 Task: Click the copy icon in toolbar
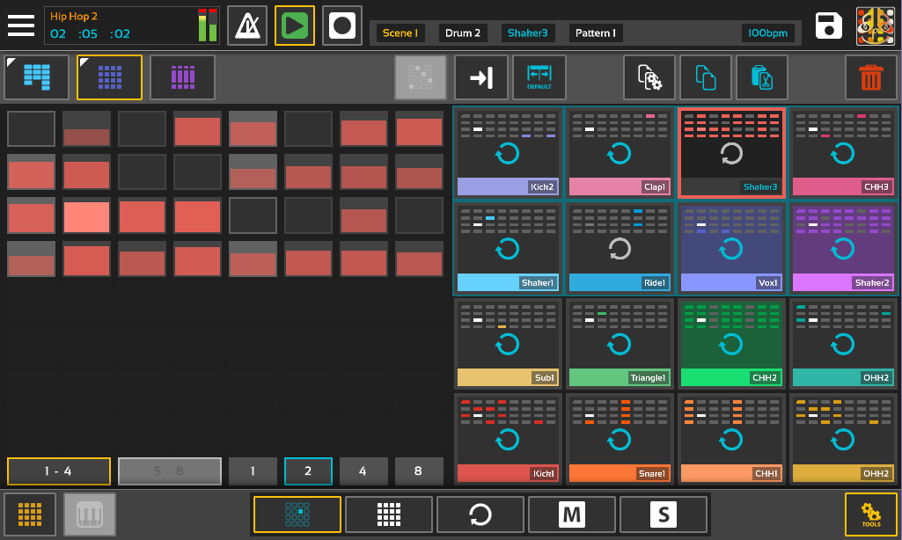[x=706, y=77]
